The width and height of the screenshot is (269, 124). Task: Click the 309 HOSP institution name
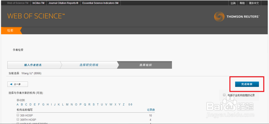[x=26, y=115]
